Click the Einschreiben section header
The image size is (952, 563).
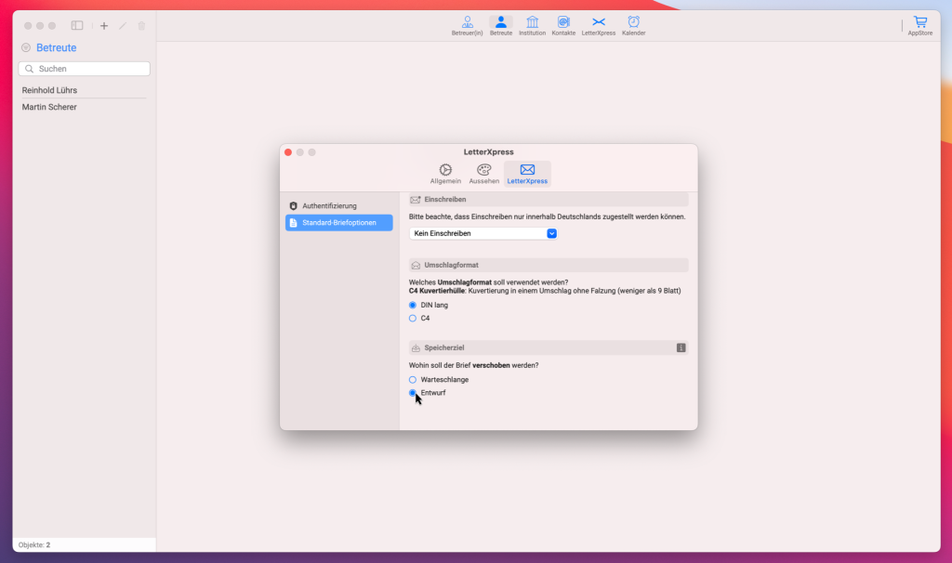point(549,200)
